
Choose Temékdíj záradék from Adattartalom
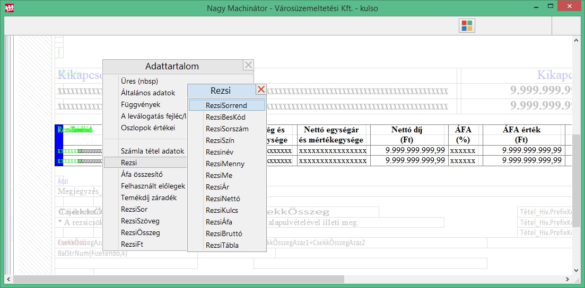click(x=149, y=197)
